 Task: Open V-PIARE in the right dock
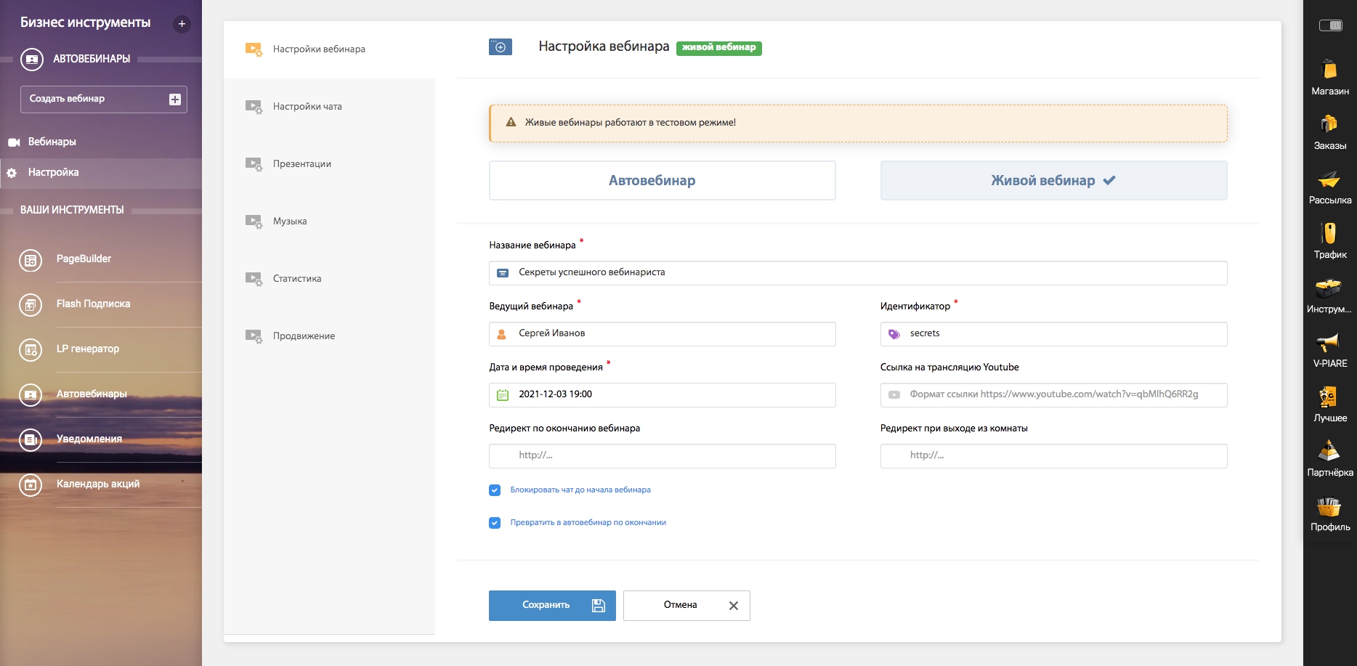[x=1329, y=349]
